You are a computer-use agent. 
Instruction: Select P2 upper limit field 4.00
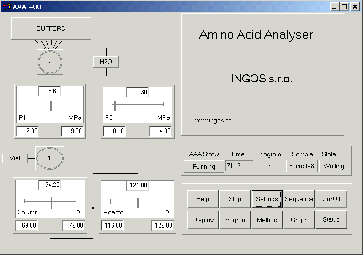161,131
